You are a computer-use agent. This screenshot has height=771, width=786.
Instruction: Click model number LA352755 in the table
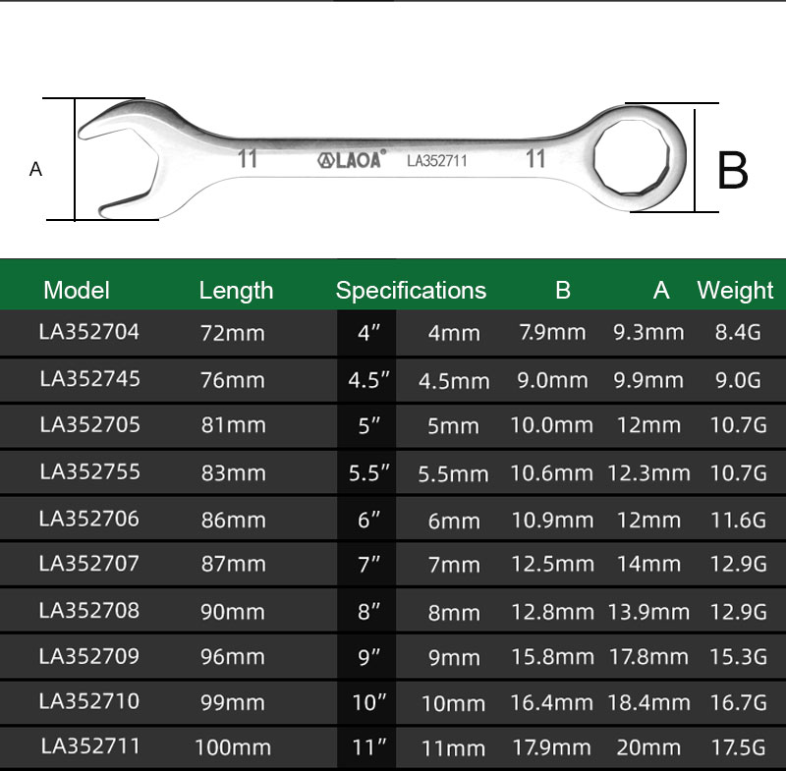(x=89, y=471)
